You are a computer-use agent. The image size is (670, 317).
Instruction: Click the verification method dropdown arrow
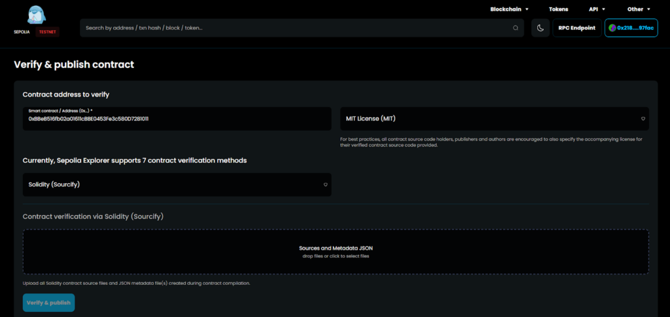325,185
